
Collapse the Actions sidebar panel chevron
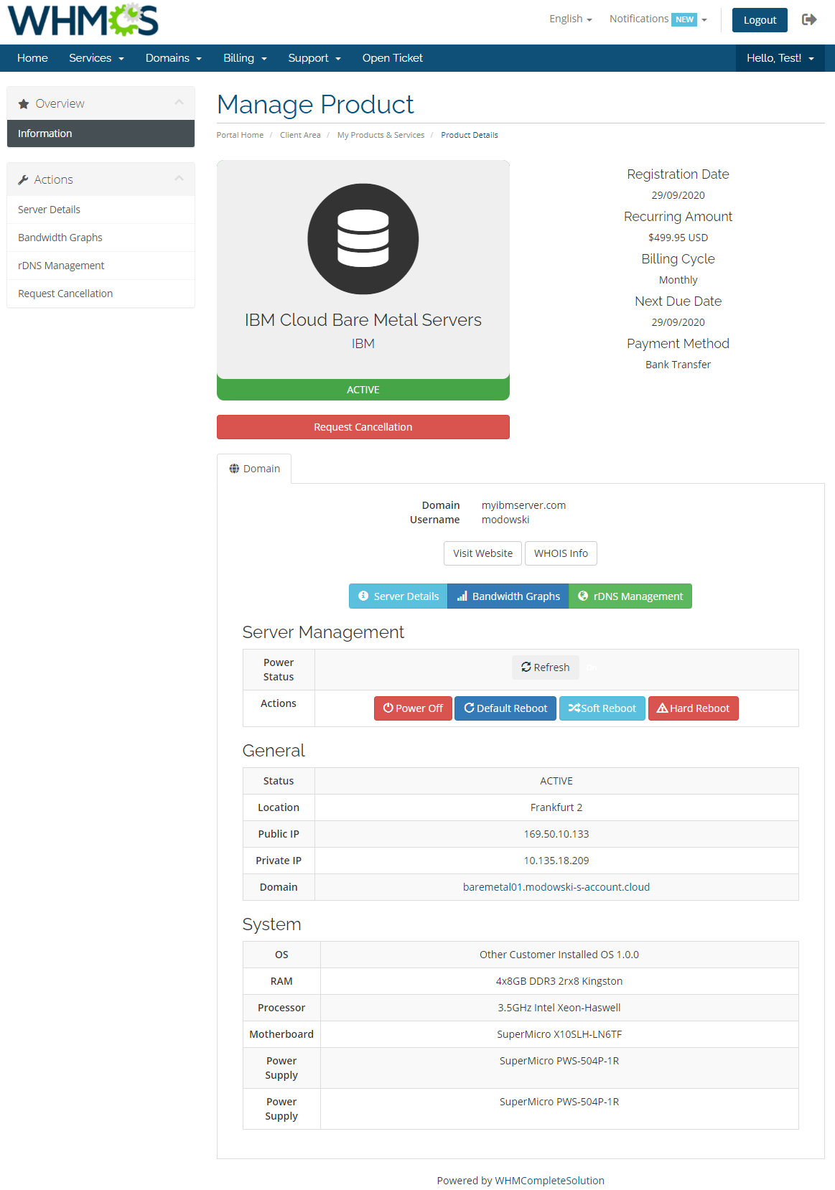click(x=179, y=179)
